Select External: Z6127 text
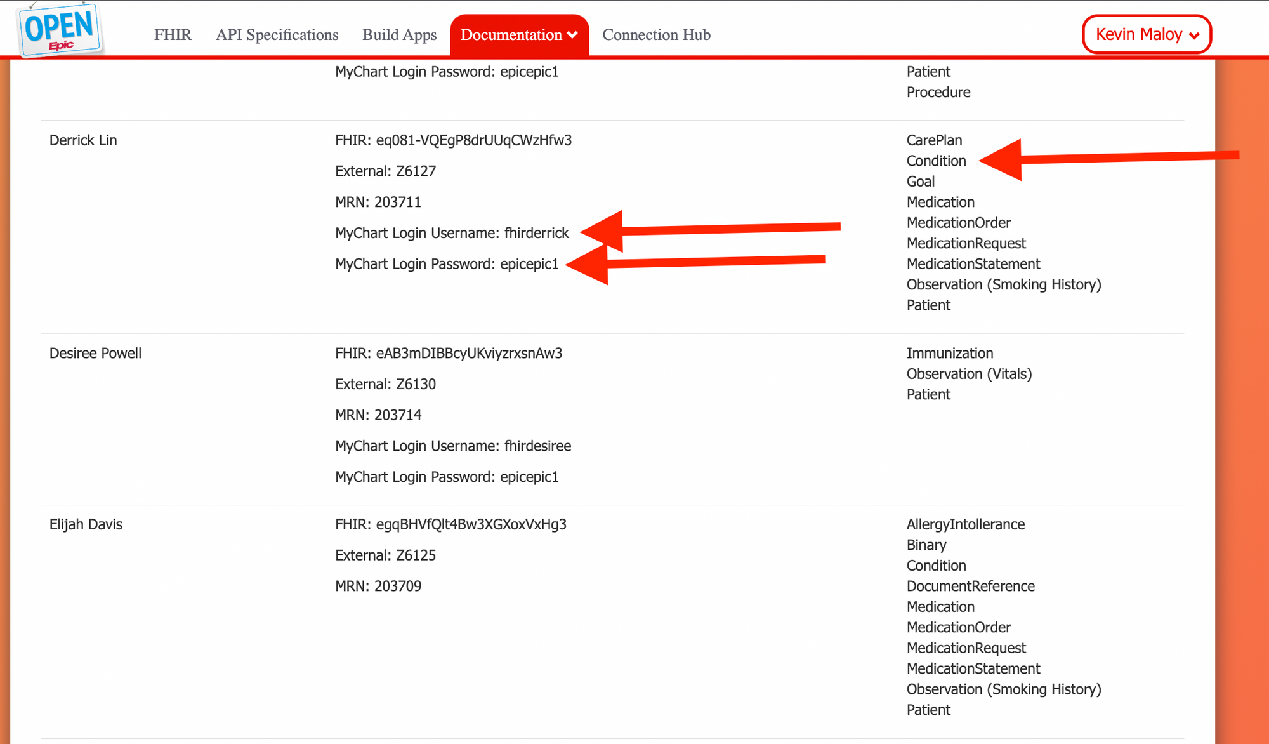 point(385,171)
